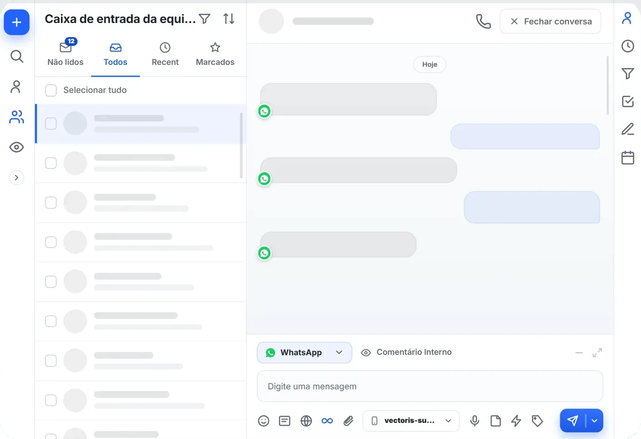Start a phone call in conversation header

tap(483, 21)
